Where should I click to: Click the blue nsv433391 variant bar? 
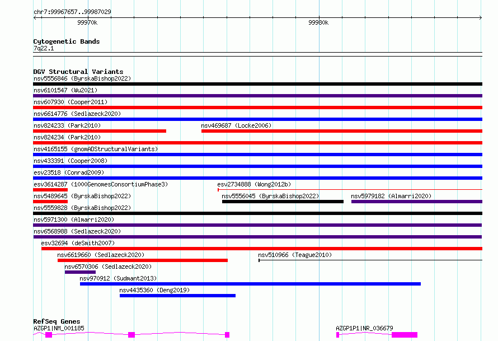click(257, 166)
